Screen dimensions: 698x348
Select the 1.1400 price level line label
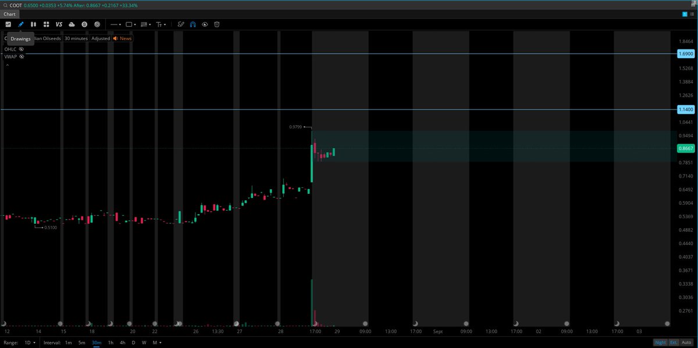(x=686, y=109)
